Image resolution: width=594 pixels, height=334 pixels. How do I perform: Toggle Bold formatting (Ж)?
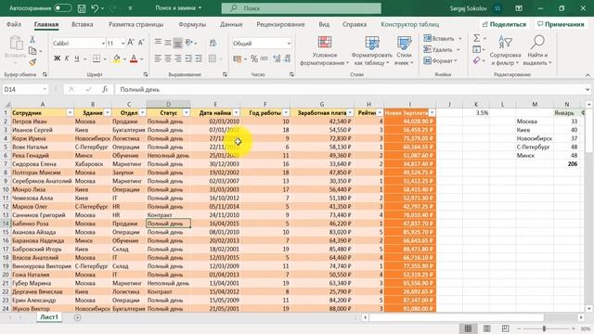pyautogui.click(x=57, y=58)
